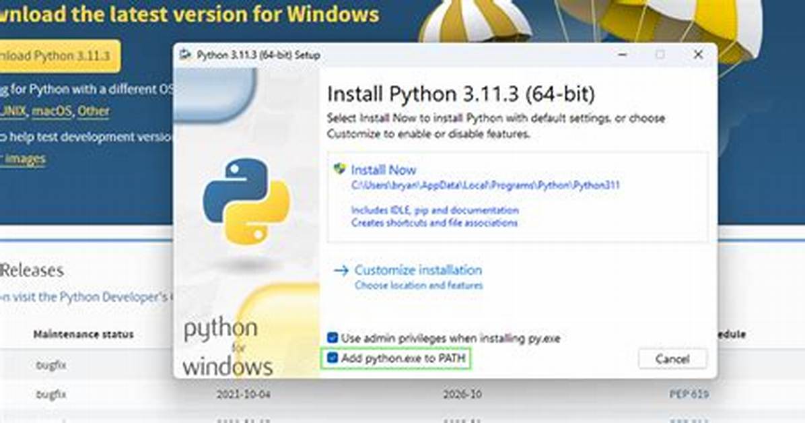The image size is (805, 423).
Task: Click Install Now in Python setup
Action: [x=384, y=170]
